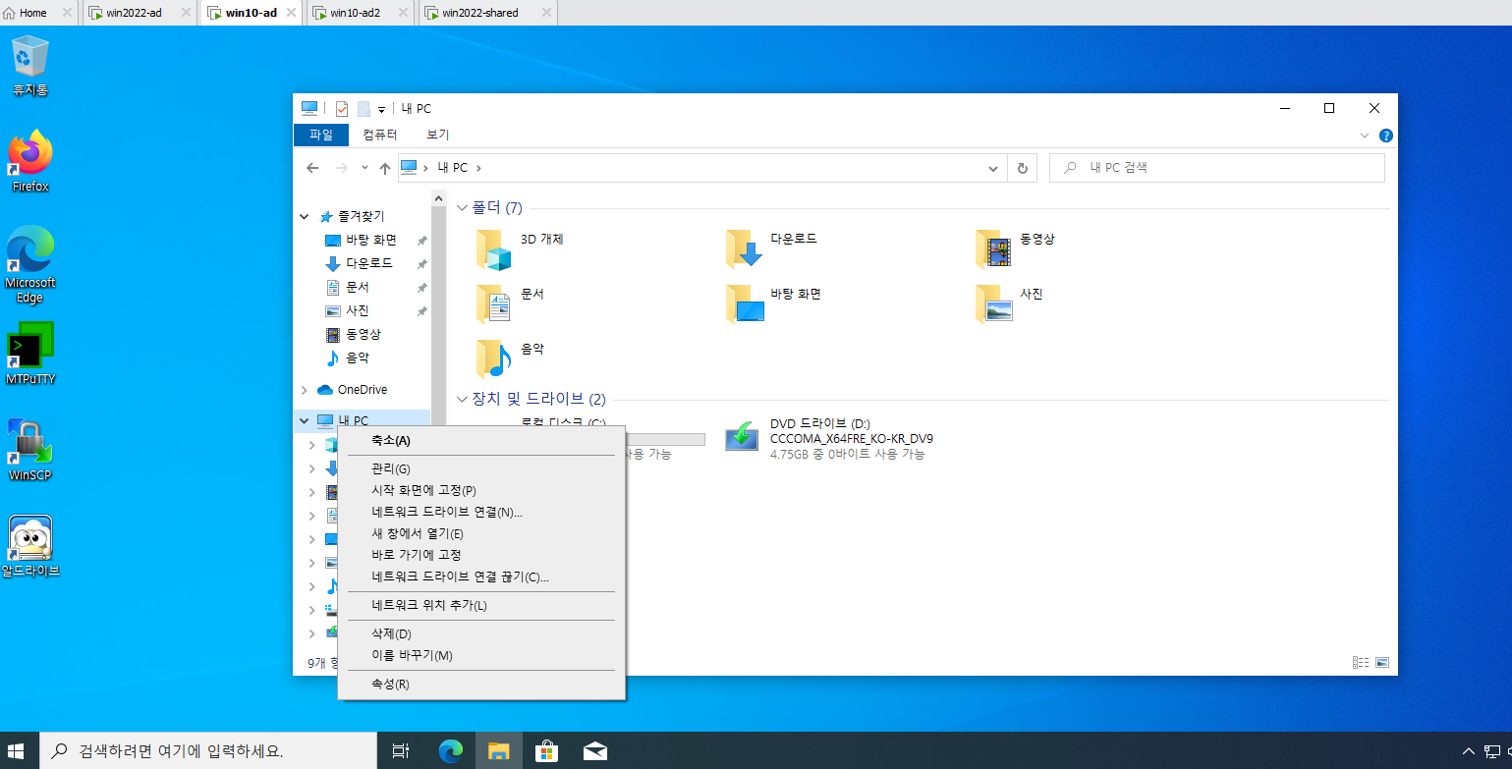Open Microsoft Store from taskbar
This screenshot has height=769, width=1512.
(547, 751)
